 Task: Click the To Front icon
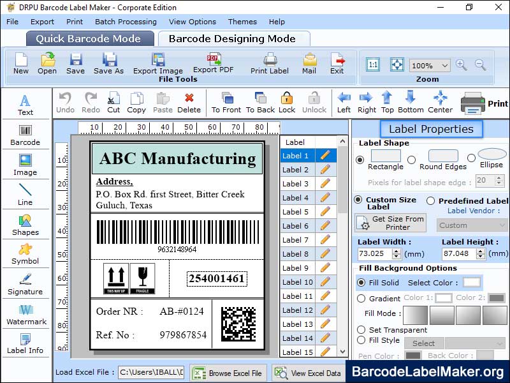(x=226, y=101)
